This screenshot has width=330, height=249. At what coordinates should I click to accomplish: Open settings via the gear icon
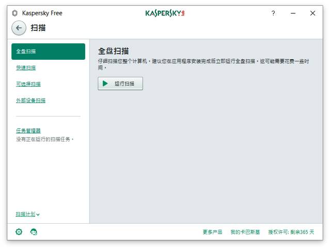tap(19, 232)
